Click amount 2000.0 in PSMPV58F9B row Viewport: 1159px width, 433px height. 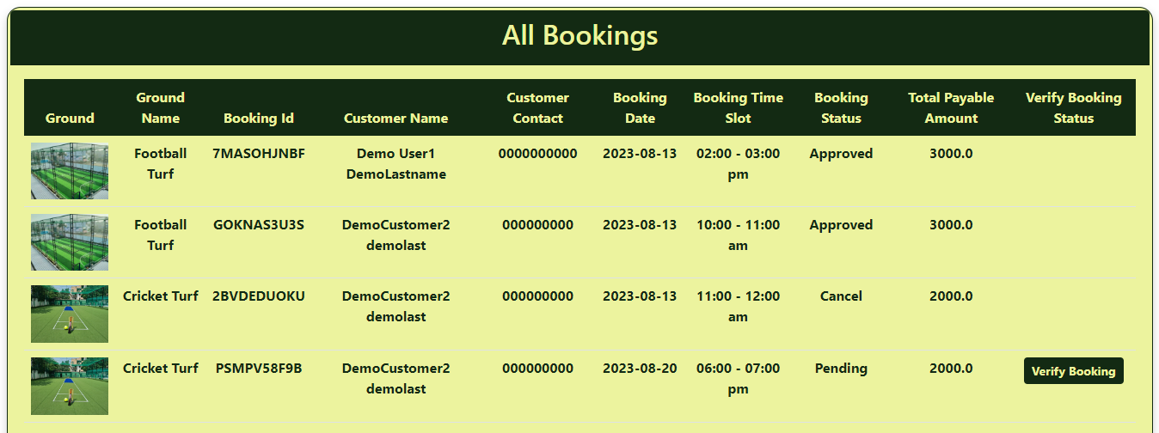tap(951, 369)
